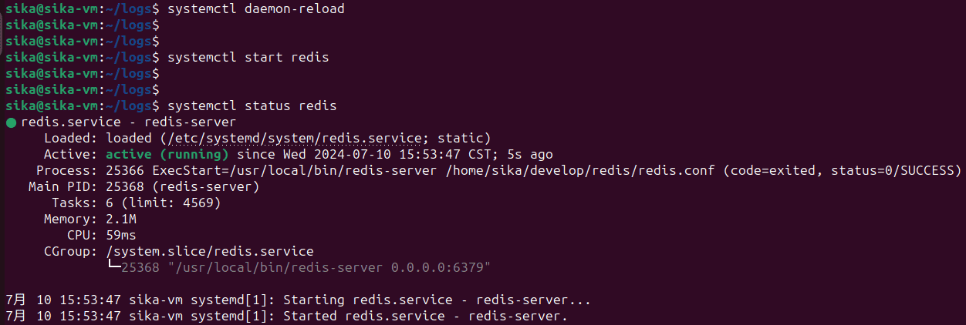
Task: Click the Memory value 2.1M
Action: [x=121, y=219]
